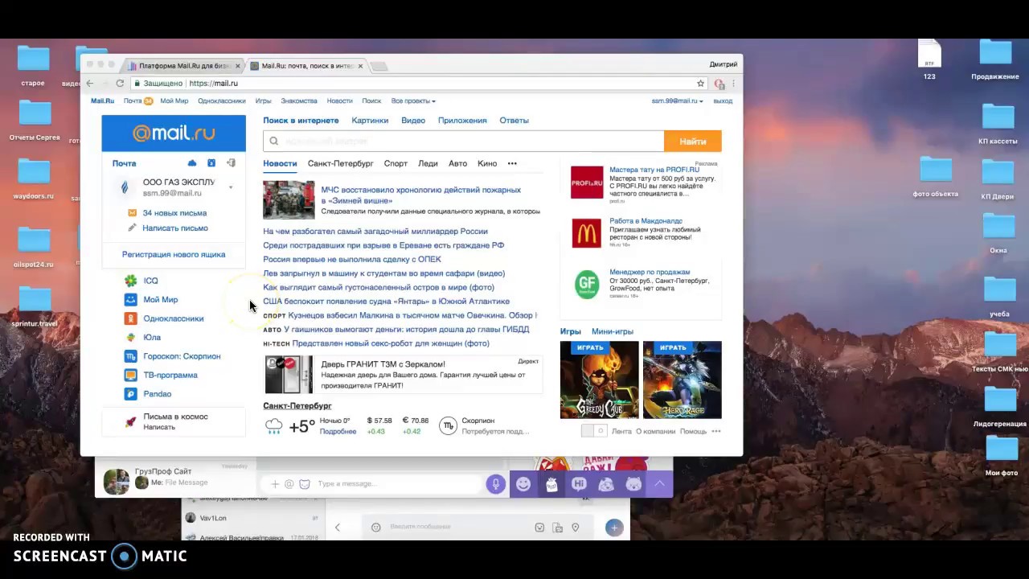Open Подробнее weather details link
1029x579 pixels.
(x=338, y=432)
